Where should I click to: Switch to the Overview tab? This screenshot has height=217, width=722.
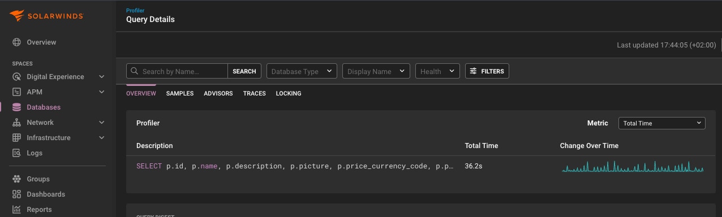click(141, 93)
